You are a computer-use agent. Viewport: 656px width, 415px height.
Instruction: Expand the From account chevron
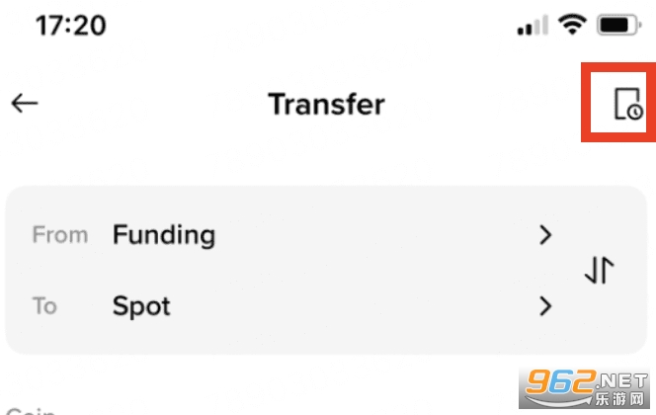[545, 235]
